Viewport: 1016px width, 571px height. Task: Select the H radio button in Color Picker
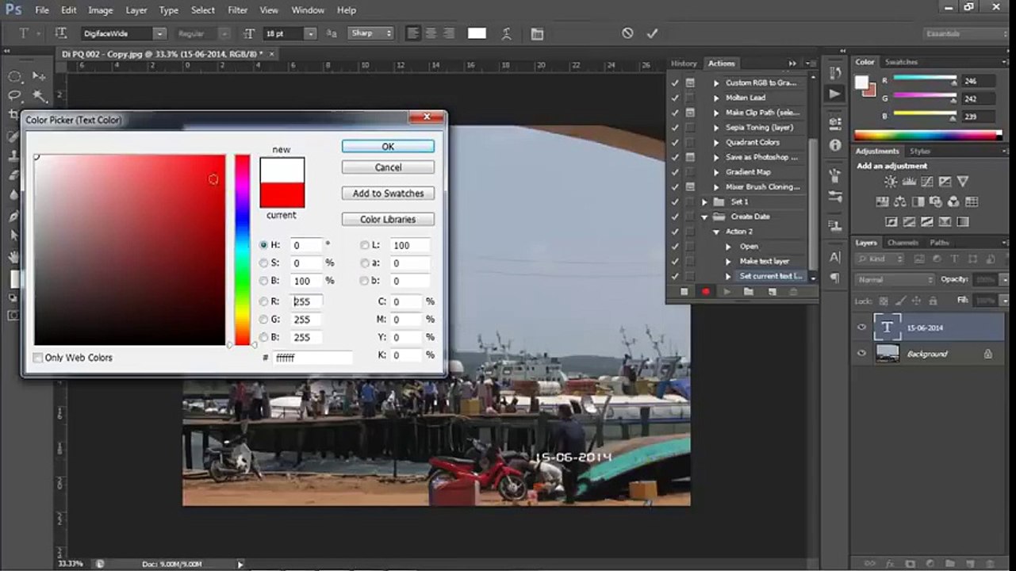click(x=263, y=245)
